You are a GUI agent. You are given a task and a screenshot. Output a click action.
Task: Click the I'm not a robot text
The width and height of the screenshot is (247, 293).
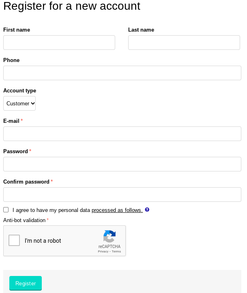(x=43, y=241)
